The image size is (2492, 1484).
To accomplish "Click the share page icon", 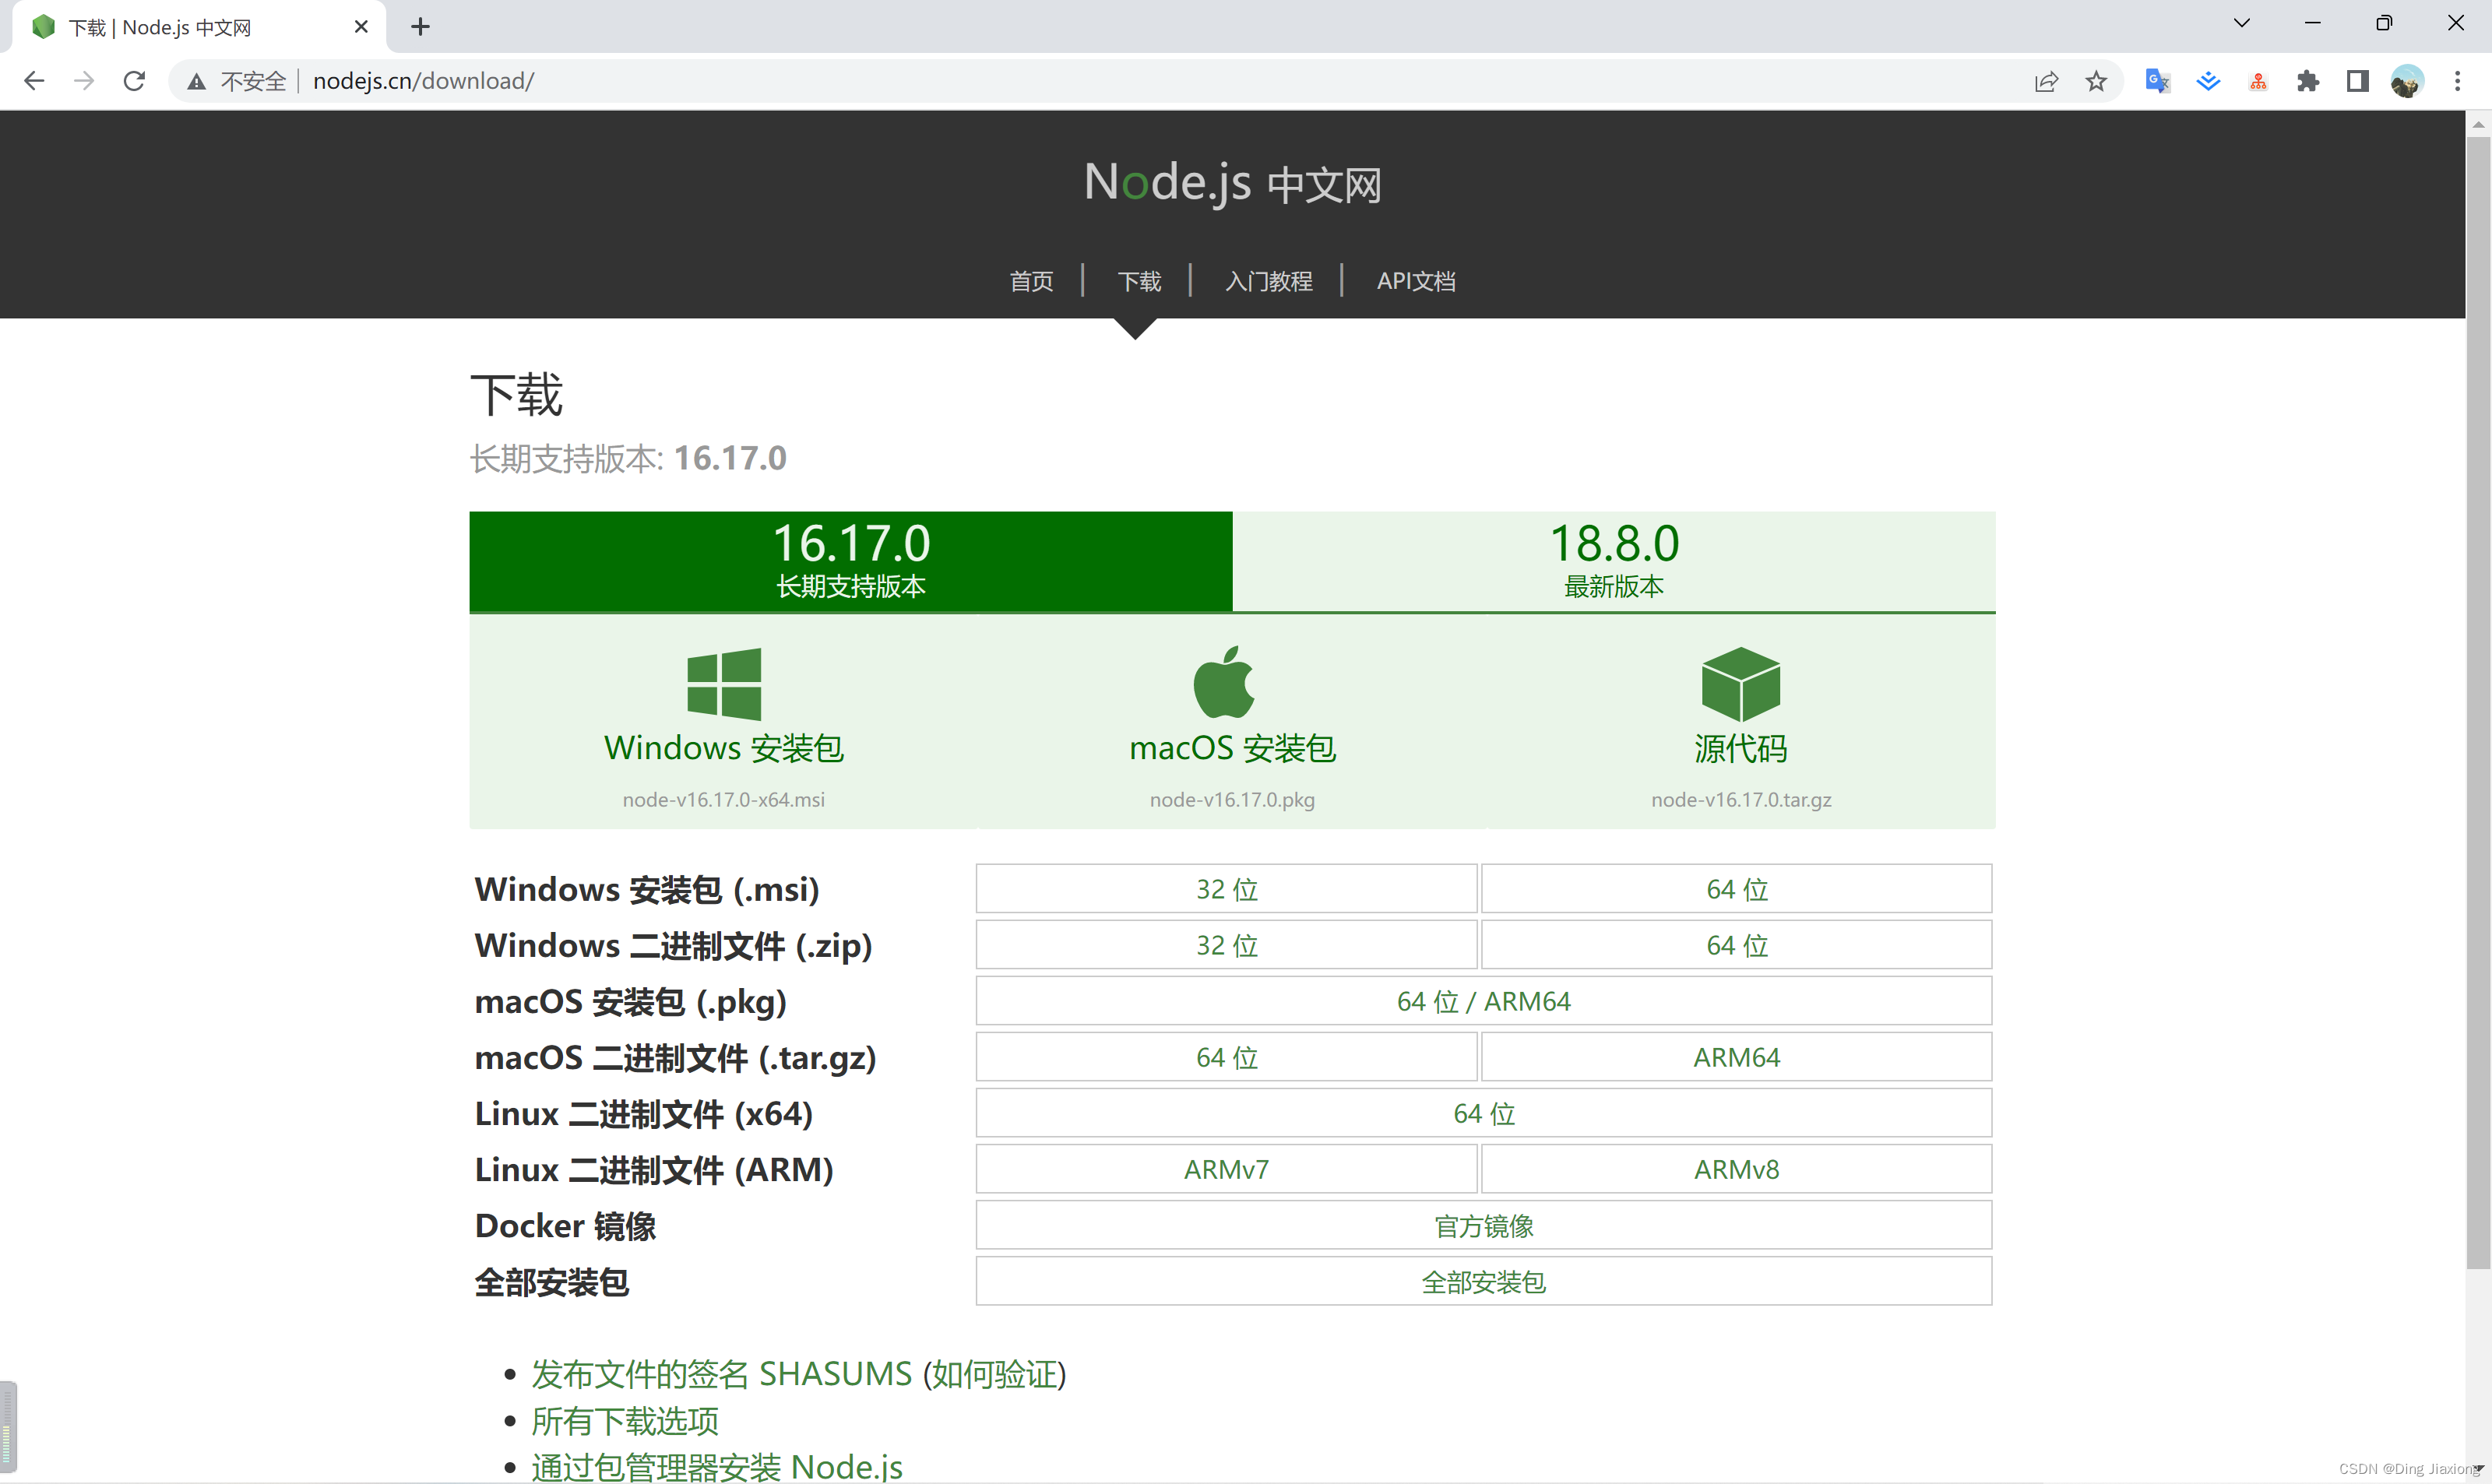I will click(x=2046, y=81).
